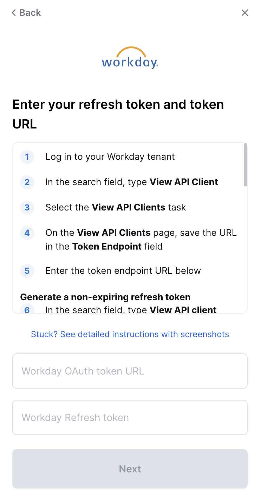The height and width of the screenshot is (497, 260).
Task: Go back using the Back text
Action: point(30,13)
